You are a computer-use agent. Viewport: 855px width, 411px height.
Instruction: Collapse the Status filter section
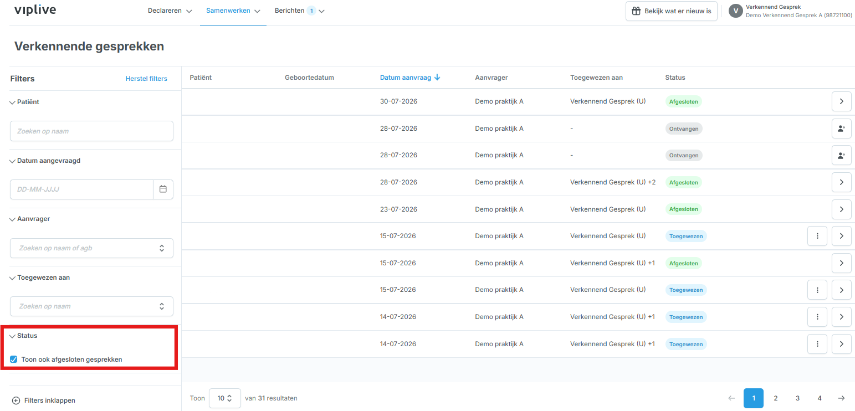(x=24, y=336)
